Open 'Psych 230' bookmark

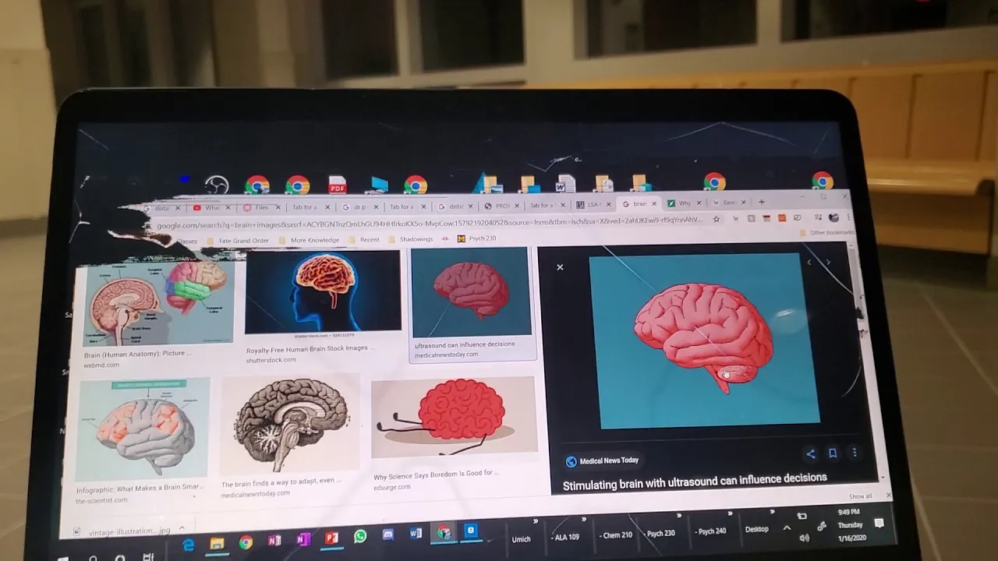coord(477,238)
